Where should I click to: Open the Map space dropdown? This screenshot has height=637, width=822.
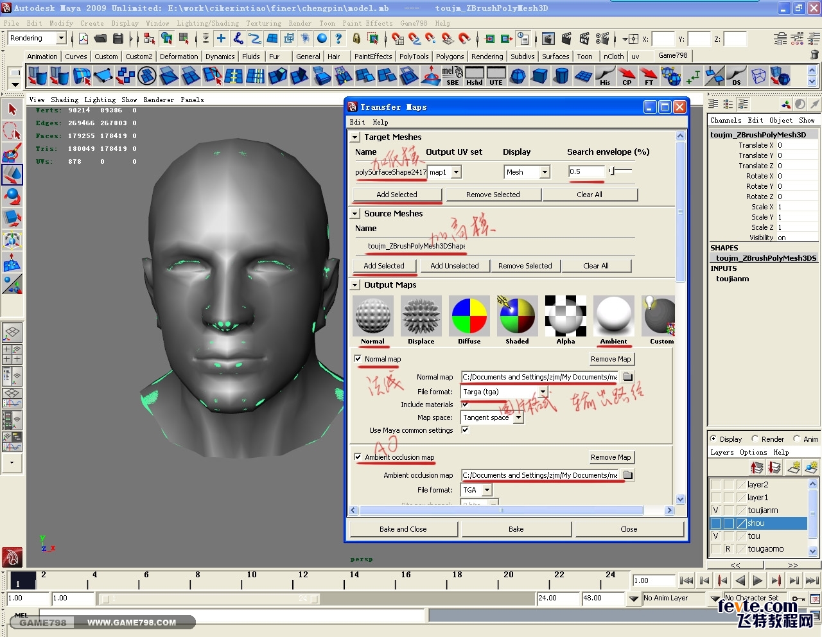pyautogui.click(x=518, y=417)
